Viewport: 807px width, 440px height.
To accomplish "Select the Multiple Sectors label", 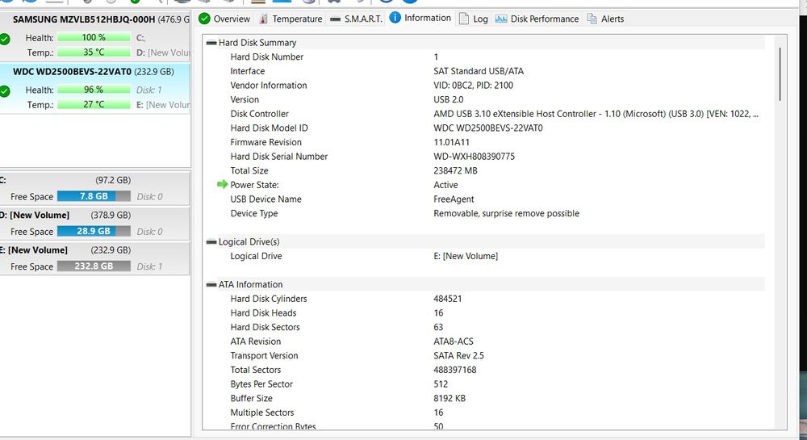I will click(x=262, y=413).
